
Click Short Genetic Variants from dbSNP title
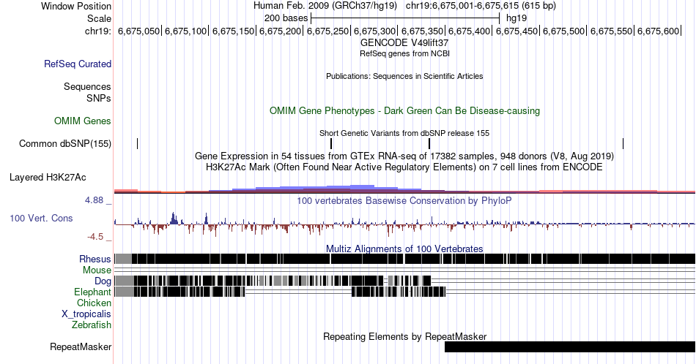pyautogui.click(x=404, y=133)
